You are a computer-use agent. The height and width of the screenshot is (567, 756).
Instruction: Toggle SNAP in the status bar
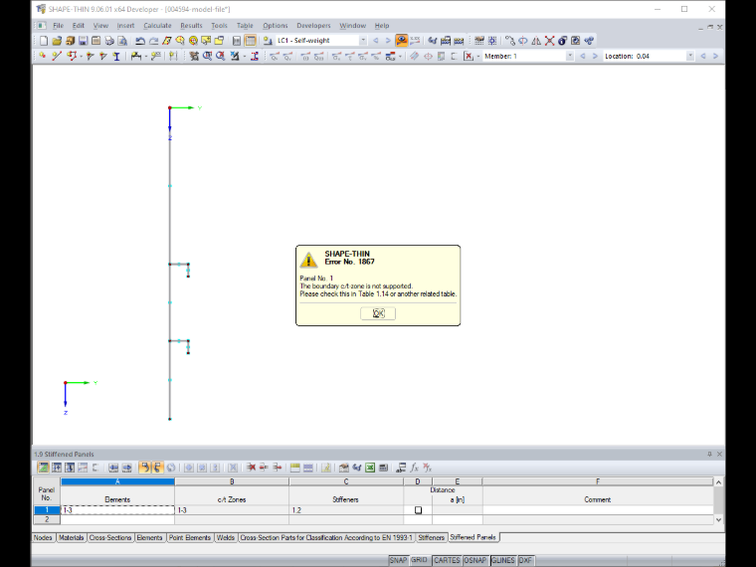398,560
